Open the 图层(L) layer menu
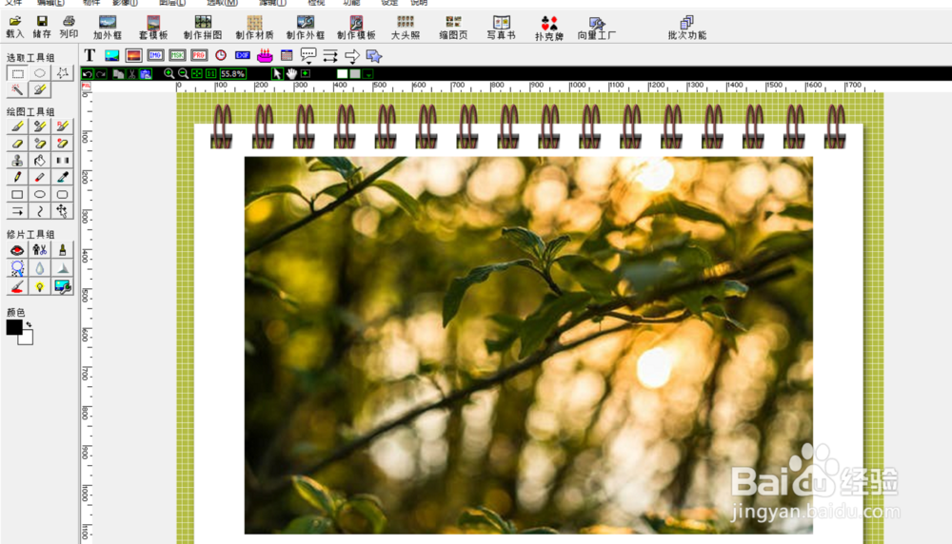This screenshot has height=544, width=952. click(173, 3)
